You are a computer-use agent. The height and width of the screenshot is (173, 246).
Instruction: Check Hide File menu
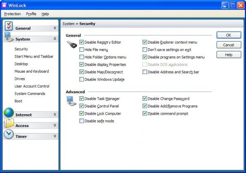click(x=82, y=50)
